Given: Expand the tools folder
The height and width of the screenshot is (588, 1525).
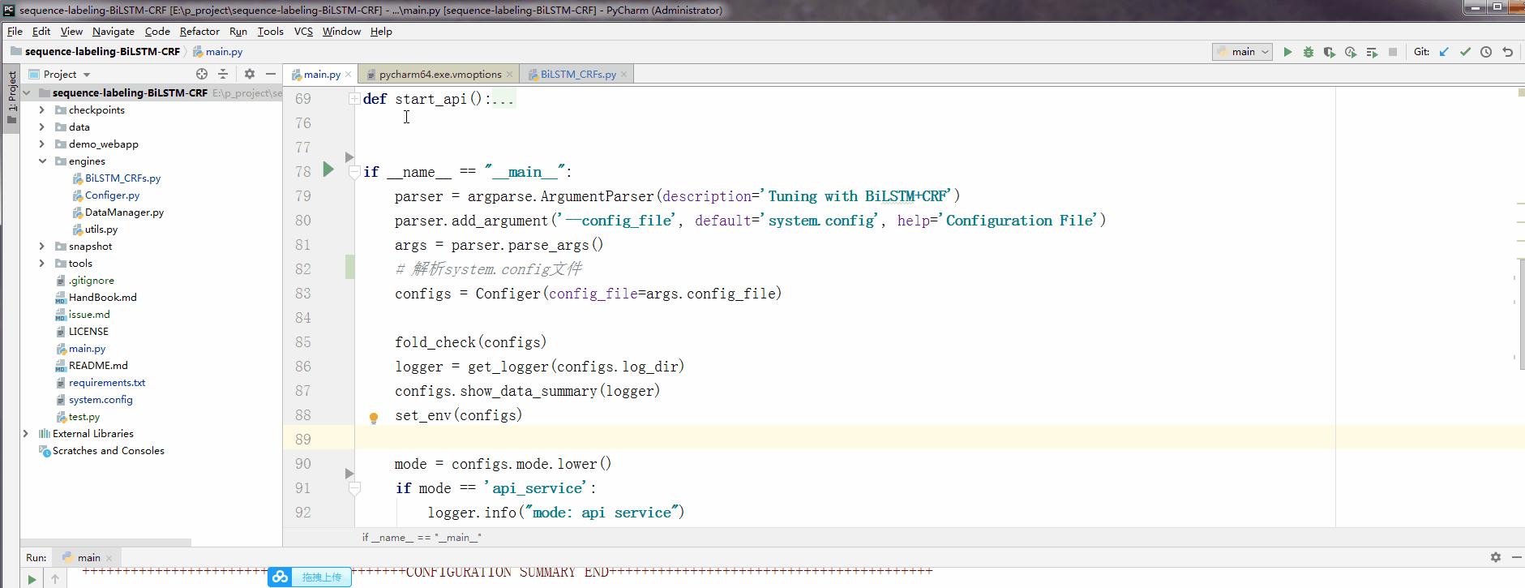Looking at the screenshot, I should point(42,263).
